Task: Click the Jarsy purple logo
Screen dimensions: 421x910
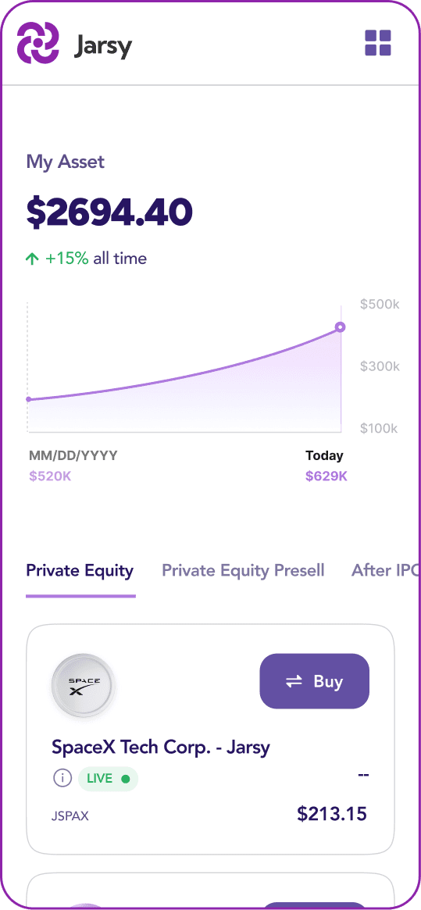Action: click(x=37, y=43)
